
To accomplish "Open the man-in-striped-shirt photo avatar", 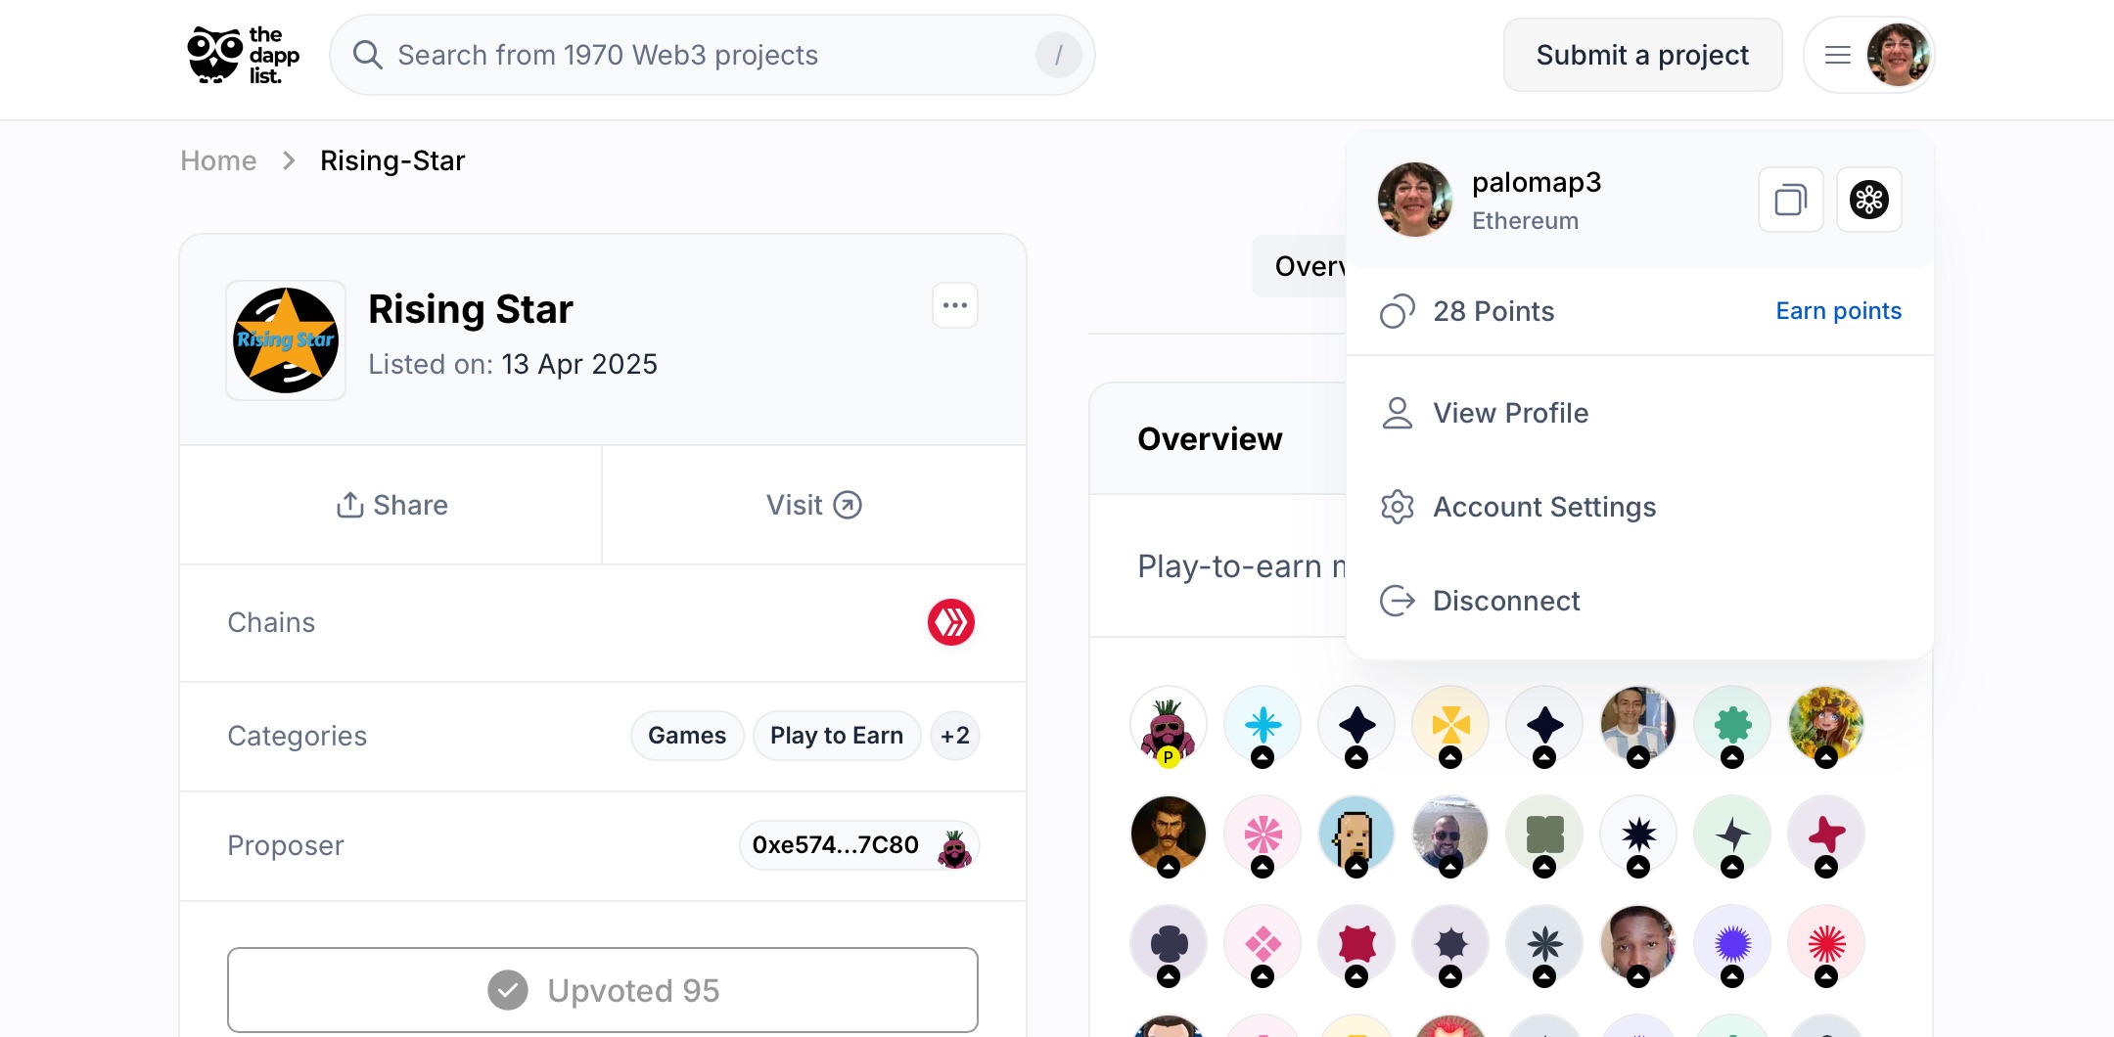I will (1638, 725).
